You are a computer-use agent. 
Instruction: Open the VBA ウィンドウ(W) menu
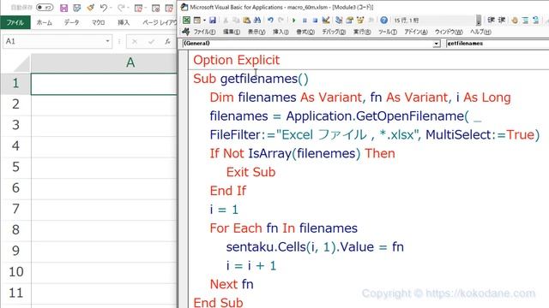449,32
